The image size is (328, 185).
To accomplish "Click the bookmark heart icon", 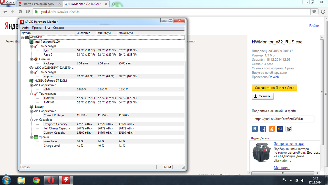I will [314, 12].
